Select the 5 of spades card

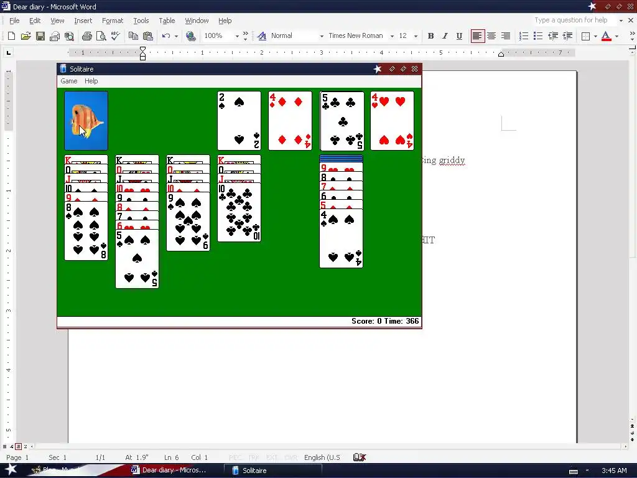137,259
